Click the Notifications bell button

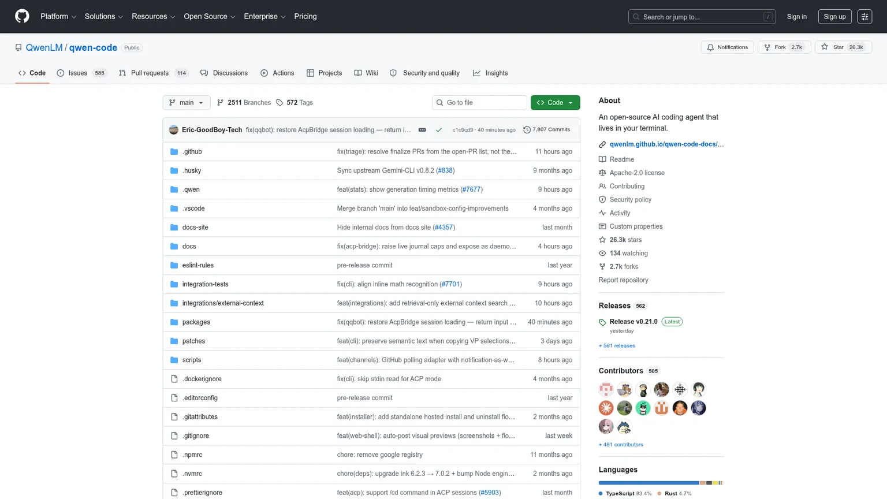coord(727,47)
